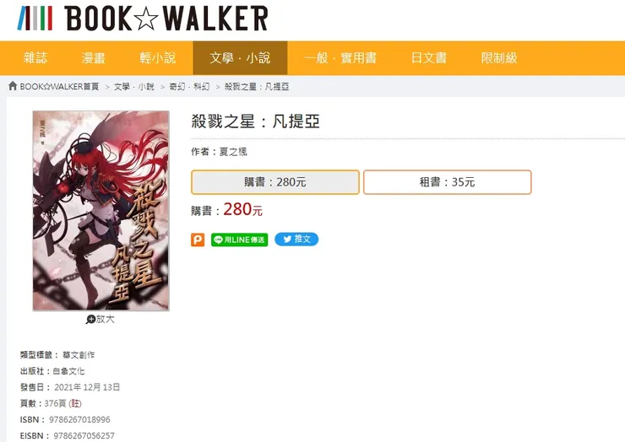
Task: Switch to the 輕小說 tab
Action: 158,58
